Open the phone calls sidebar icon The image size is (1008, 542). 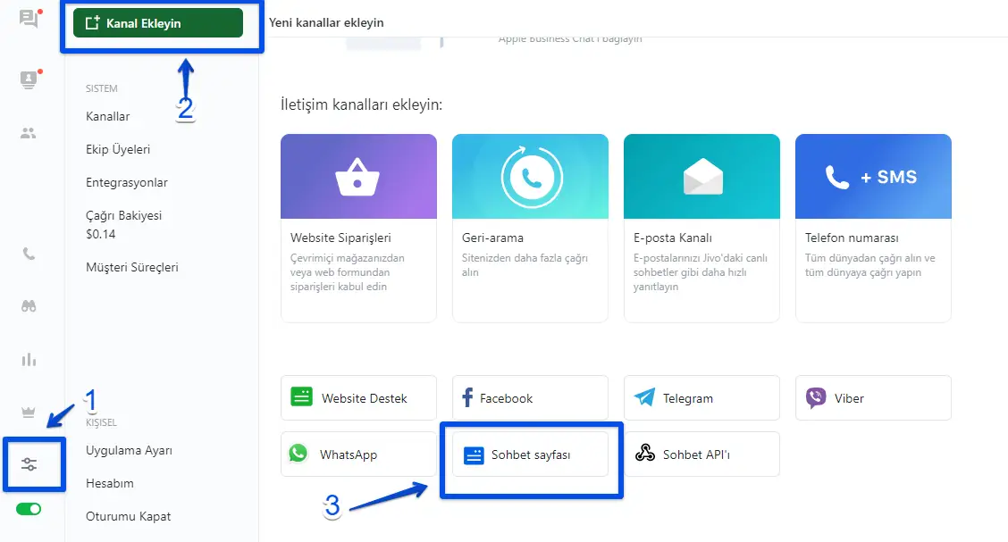click(29, 254)
